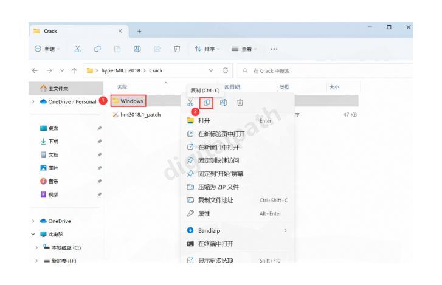Image resolution: width=442 pixels, height=285 pixels.
Task: Refresh the current folder view
Action: pyautogui.click(x=225, y=70)
